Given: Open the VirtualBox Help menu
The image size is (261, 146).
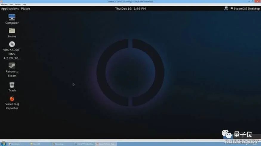Looking at the screenshot, I should [24, 5].
